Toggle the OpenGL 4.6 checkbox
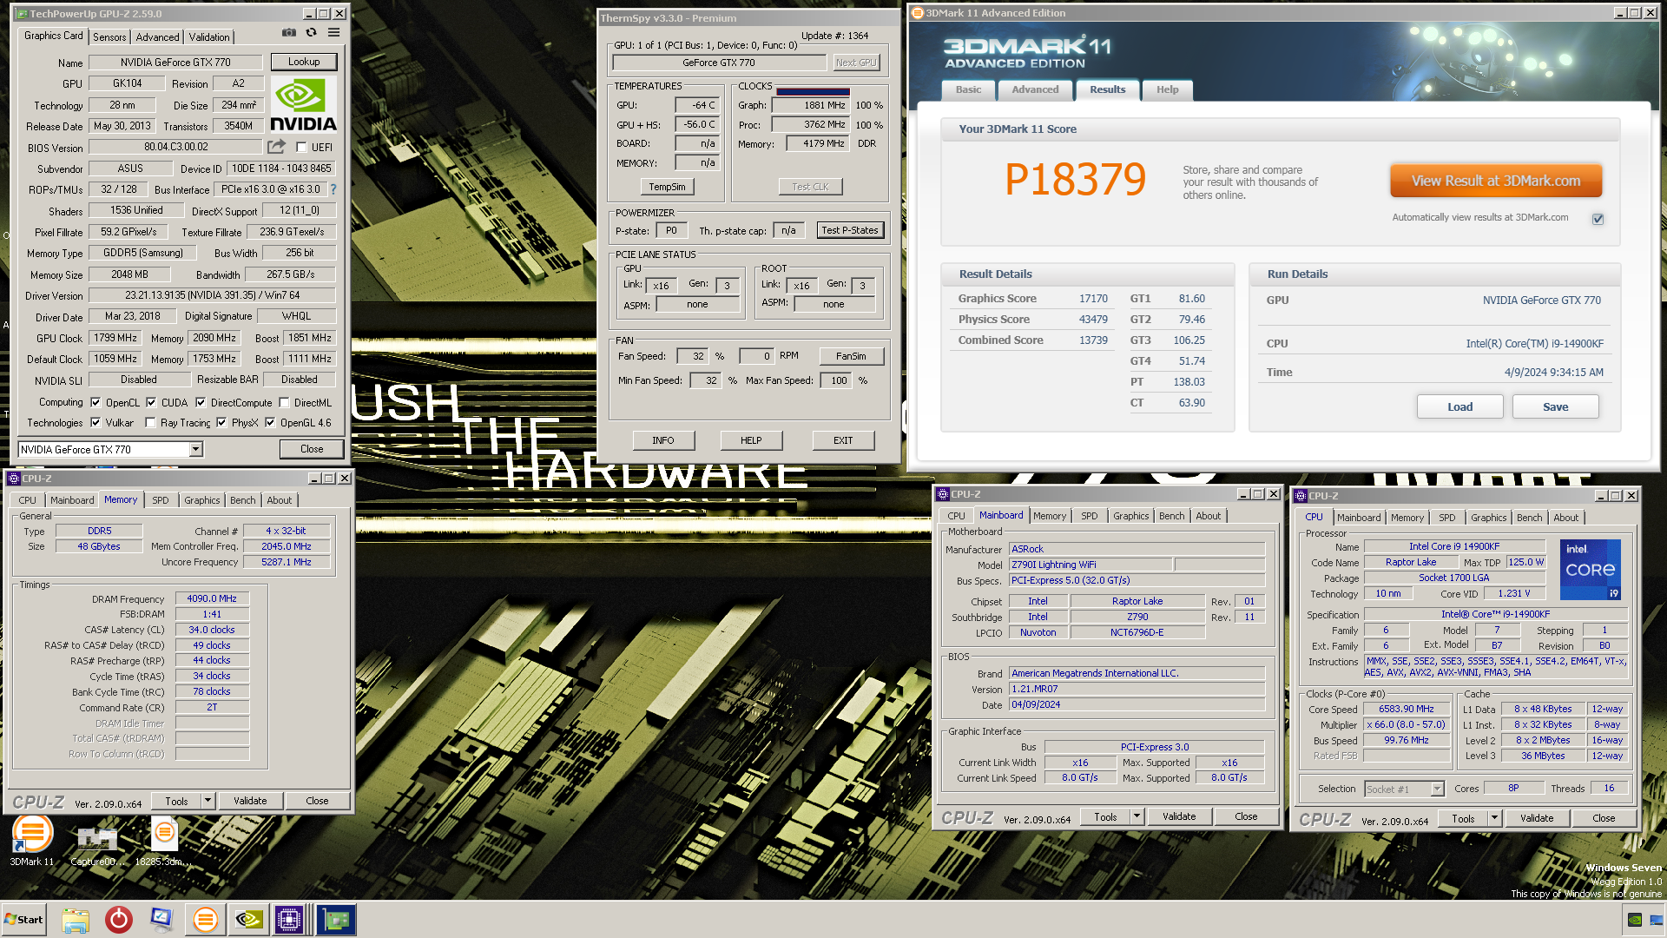The height and width of the screenshot is (938, 1667). click(270, 422)
